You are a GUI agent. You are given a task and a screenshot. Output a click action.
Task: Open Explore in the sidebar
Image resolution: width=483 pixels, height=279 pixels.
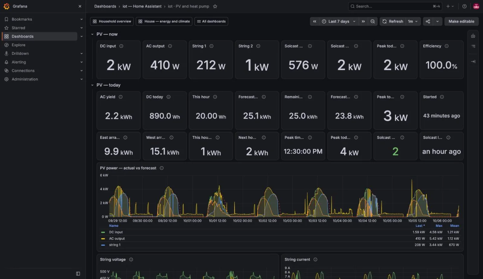18,45
